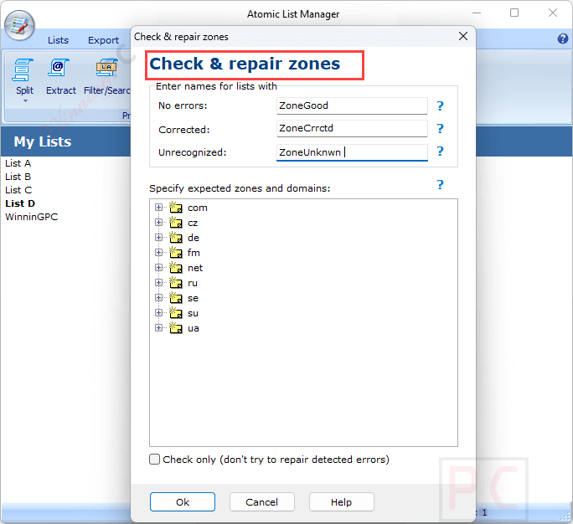Select the WinninGPC list

(32, 217)
